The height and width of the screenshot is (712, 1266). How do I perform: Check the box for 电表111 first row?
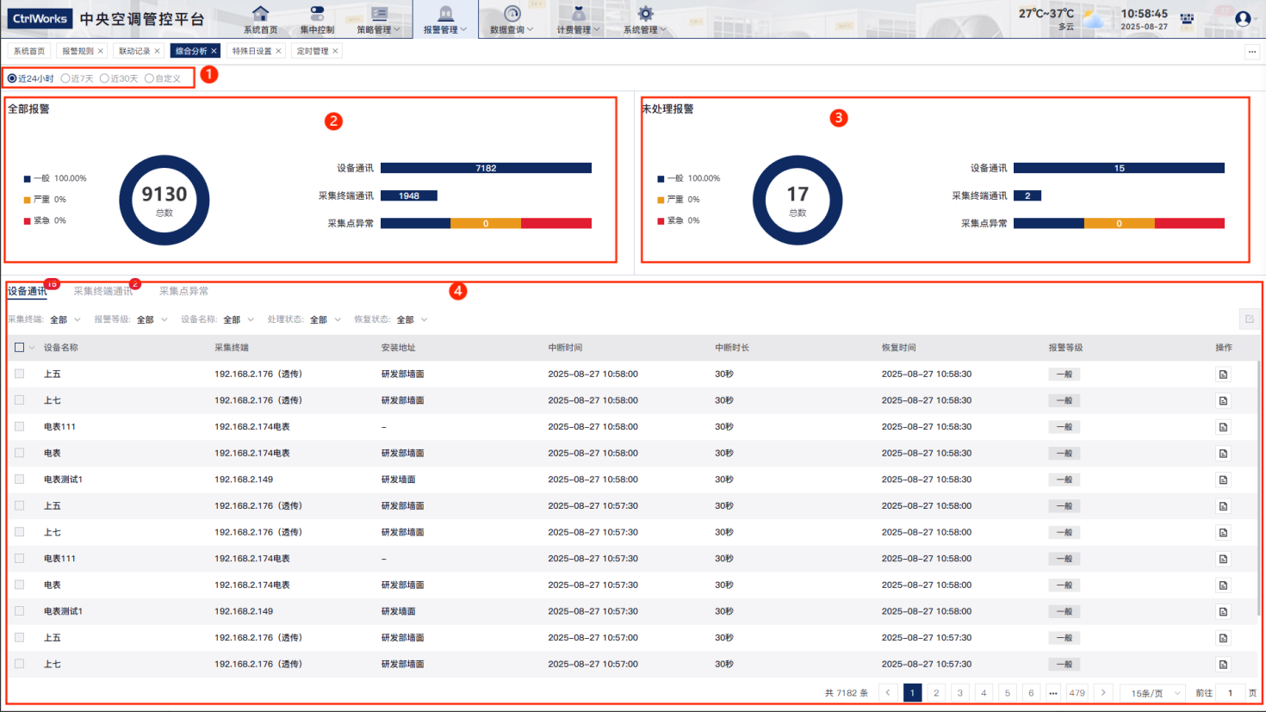coord(19,427)
